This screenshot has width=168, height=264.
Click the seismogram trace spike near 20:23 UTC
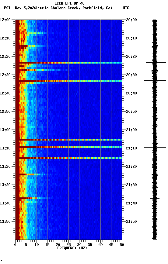(x=156, y=62)
